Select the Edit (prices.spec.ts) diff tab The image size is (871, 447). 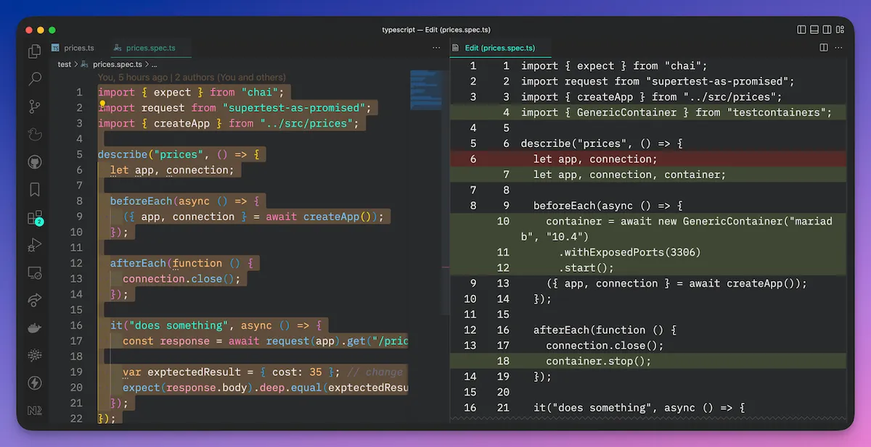[499, 48]
